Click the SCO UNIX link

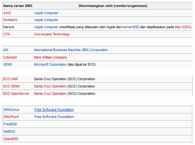10,79
